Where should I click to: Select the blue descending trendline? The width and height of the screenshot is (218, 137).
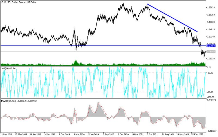point(172,18)
